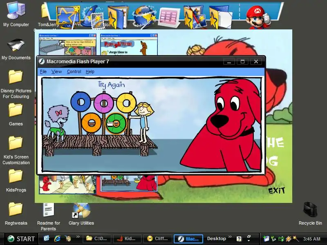The width and height of the screenshot is (327, 245).
Task: Open the Readme for Parents document
Action: click(x=48, y=217)
